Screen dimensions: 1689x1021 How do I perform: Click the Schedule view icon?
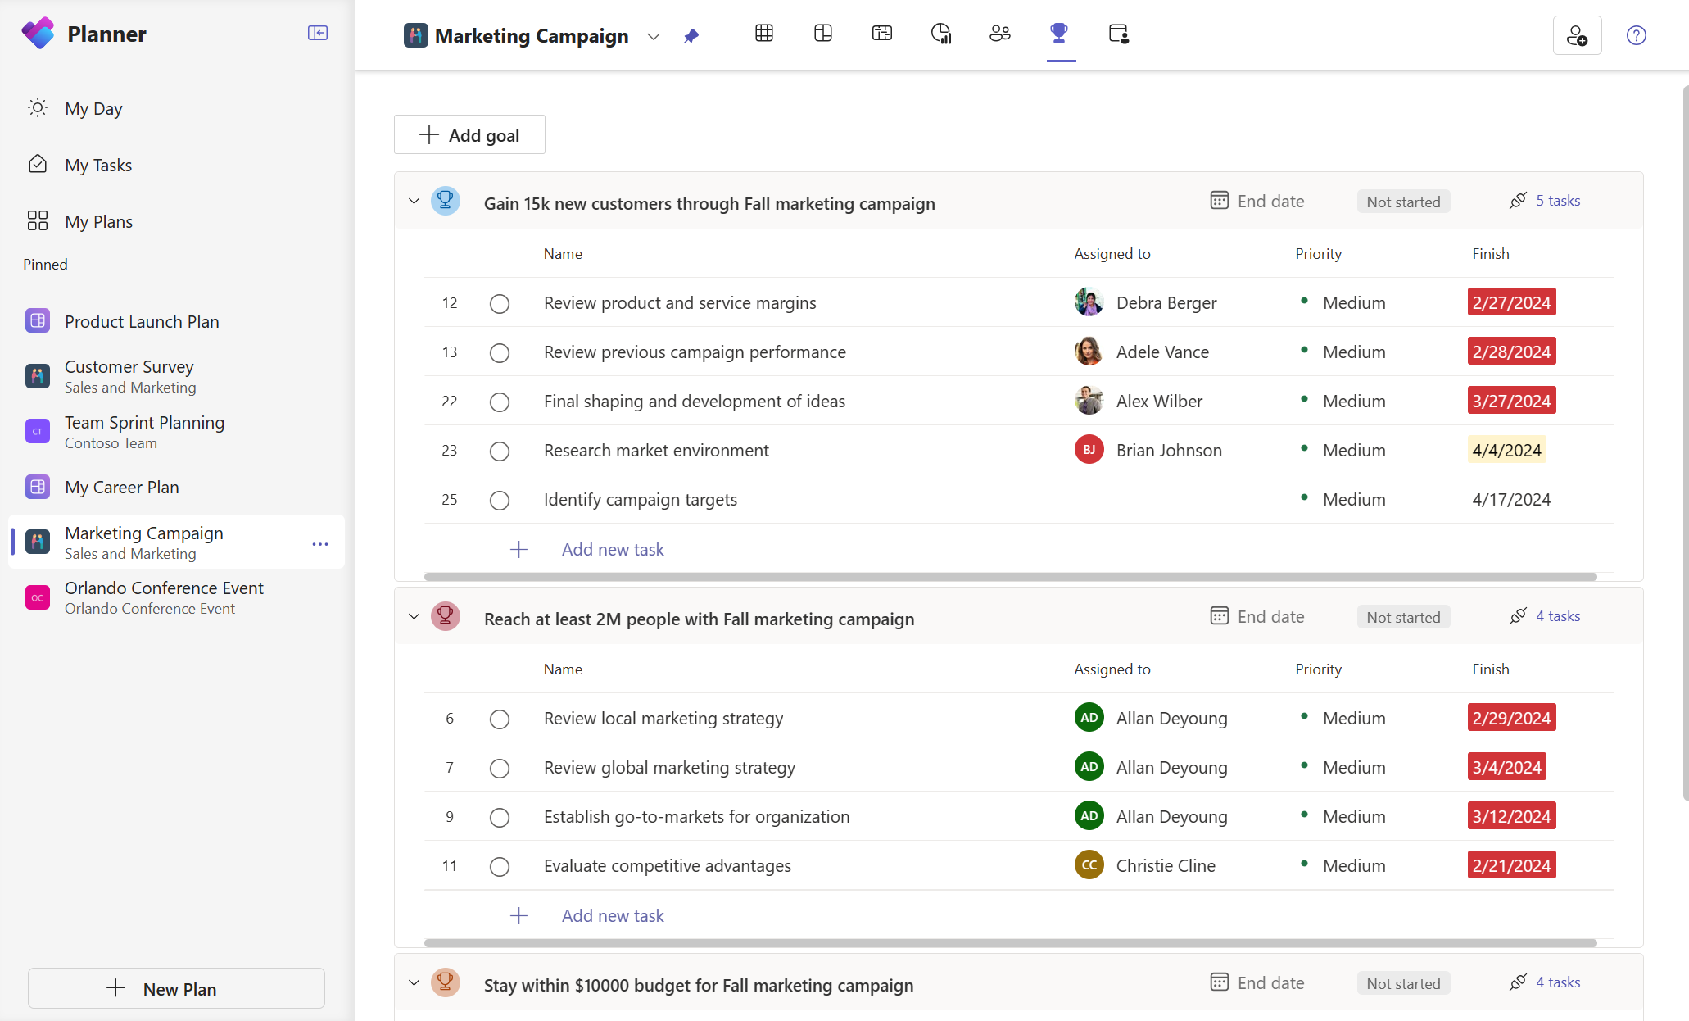pyautogui.click(x=883, y=34)
